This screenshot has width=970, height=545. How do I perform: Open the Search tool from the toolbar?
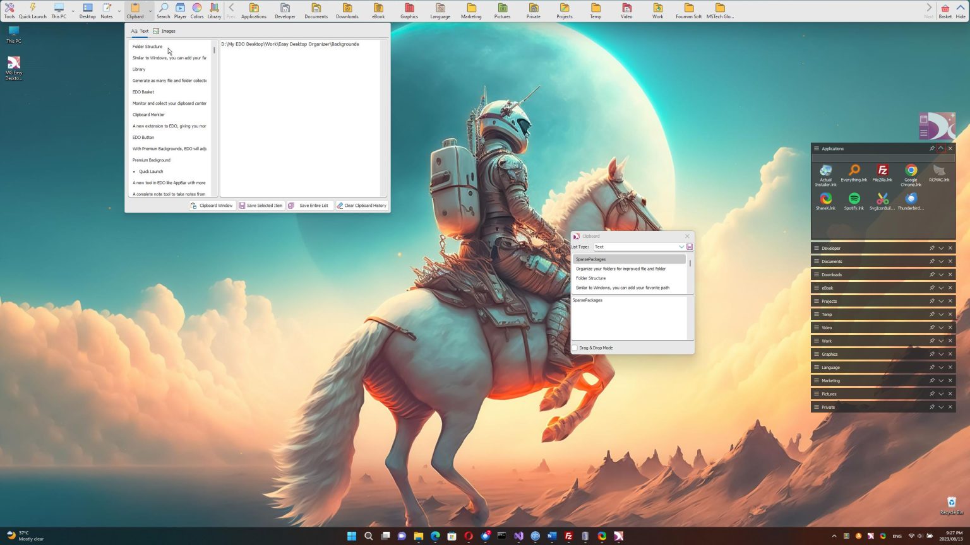[x=164, y=10]
